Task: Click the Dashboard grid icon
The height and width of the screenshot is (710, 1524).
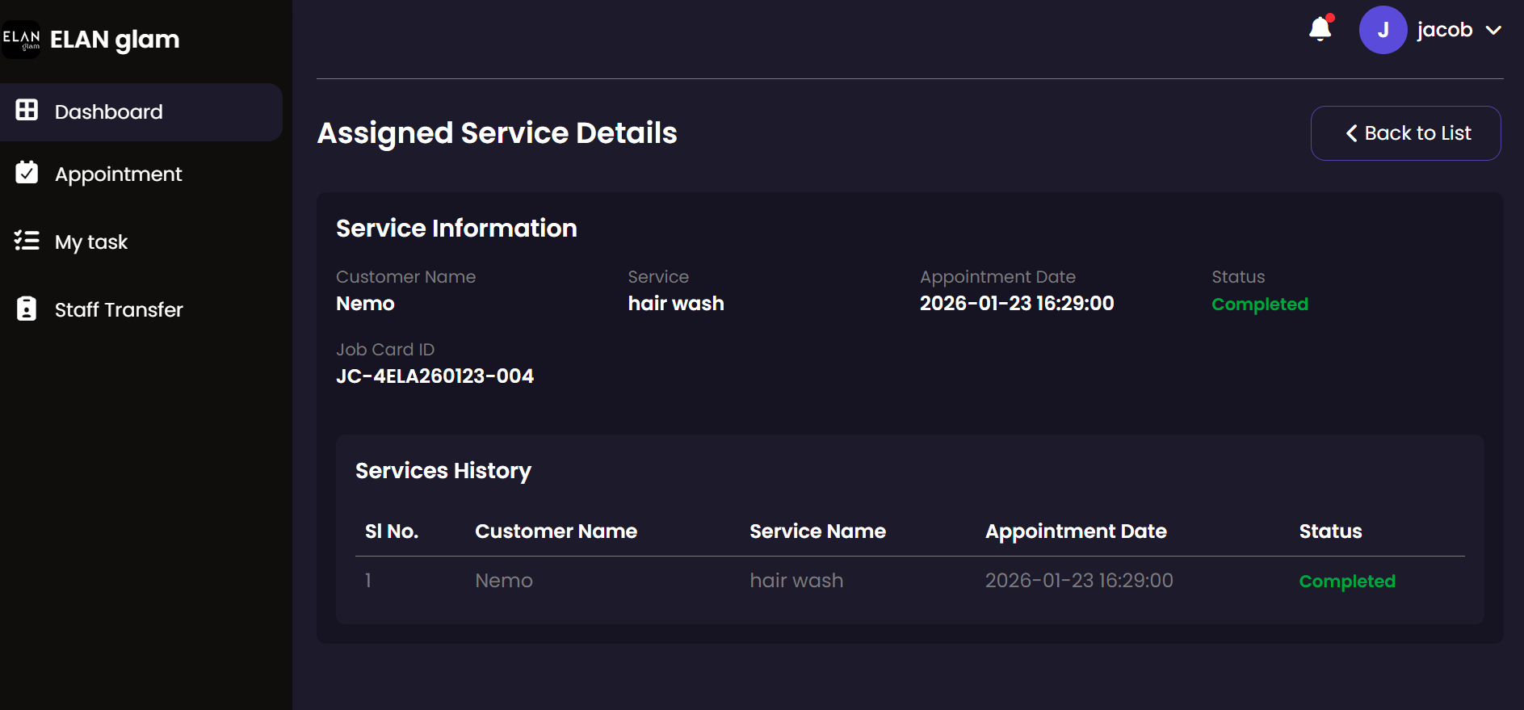Action: 27,111
